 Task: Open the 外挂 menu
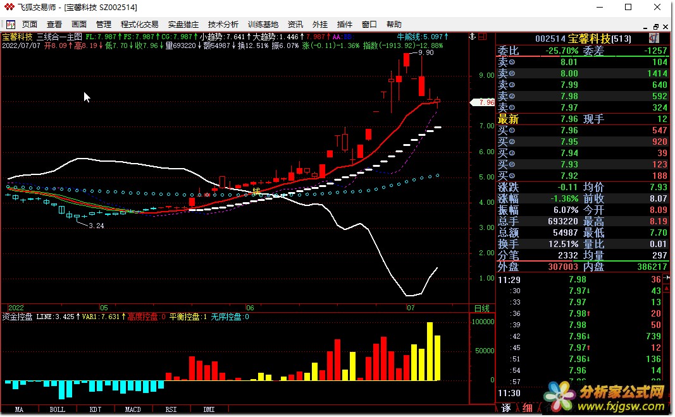[x=320, y=25]
